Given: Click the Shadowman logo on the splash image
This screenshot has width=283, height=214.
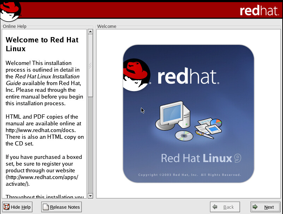Looking at the screenshot, I should (136, 76).
